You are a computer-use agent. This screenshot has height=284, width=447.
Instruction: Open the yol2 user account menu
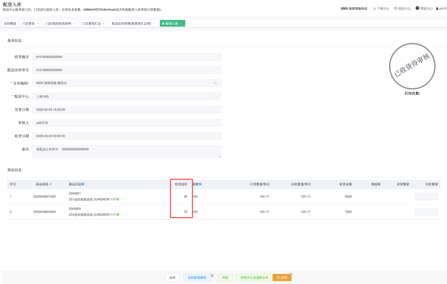point(441,9)
